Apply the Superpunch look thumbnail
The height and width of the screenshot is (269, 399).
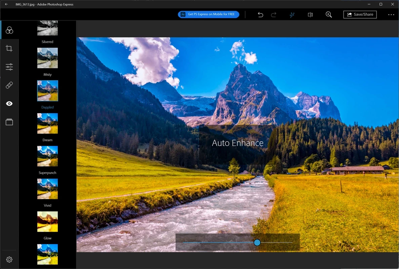click(x=47, y=156)
